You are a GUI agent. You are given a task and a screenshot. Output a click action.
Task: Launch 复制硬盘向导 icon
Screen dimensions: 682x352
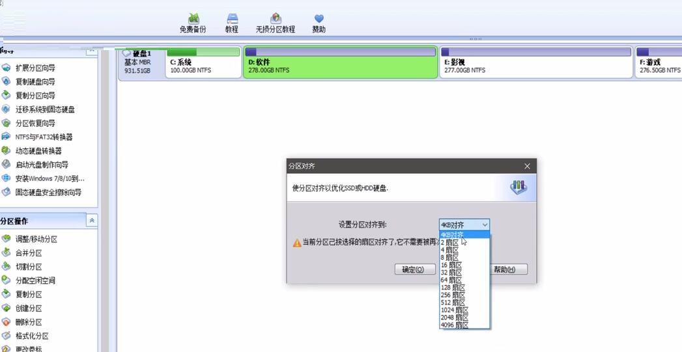[6, 81]
